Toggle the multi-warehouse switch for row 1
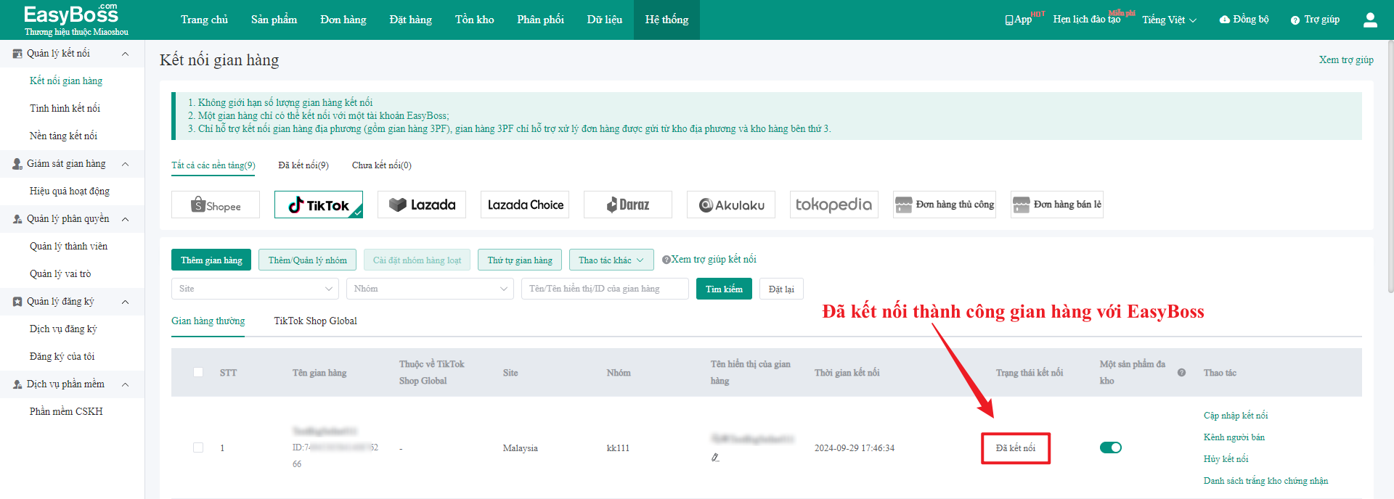 pos(1111,448)
